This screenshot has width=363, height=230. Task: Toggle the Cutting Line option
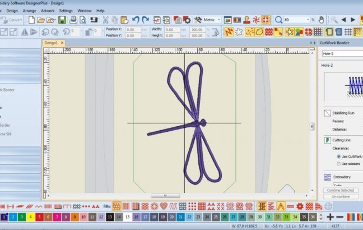327,140
